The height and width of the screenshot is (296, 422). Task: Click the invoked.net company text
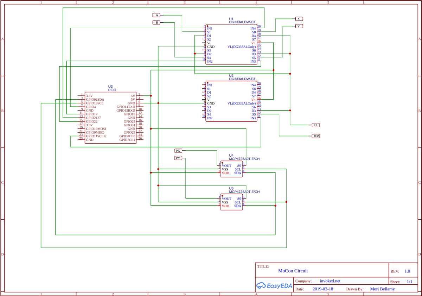point(330,281)
